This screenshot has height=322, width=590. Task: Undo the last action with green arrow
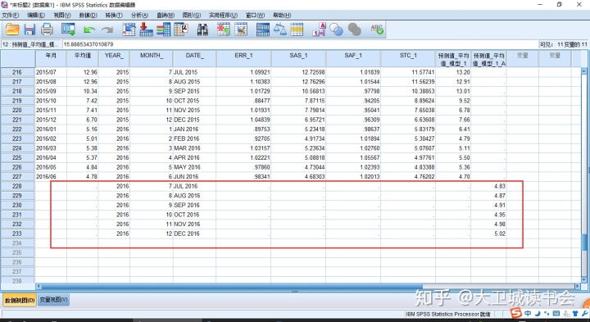pyautogui.click(x=89, y=29)
